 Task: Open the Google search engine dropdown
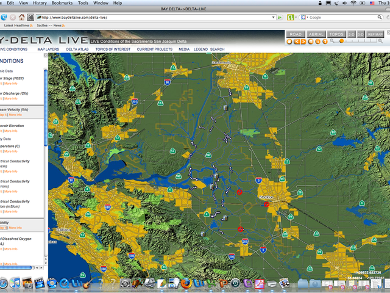(x=304, y=18)
